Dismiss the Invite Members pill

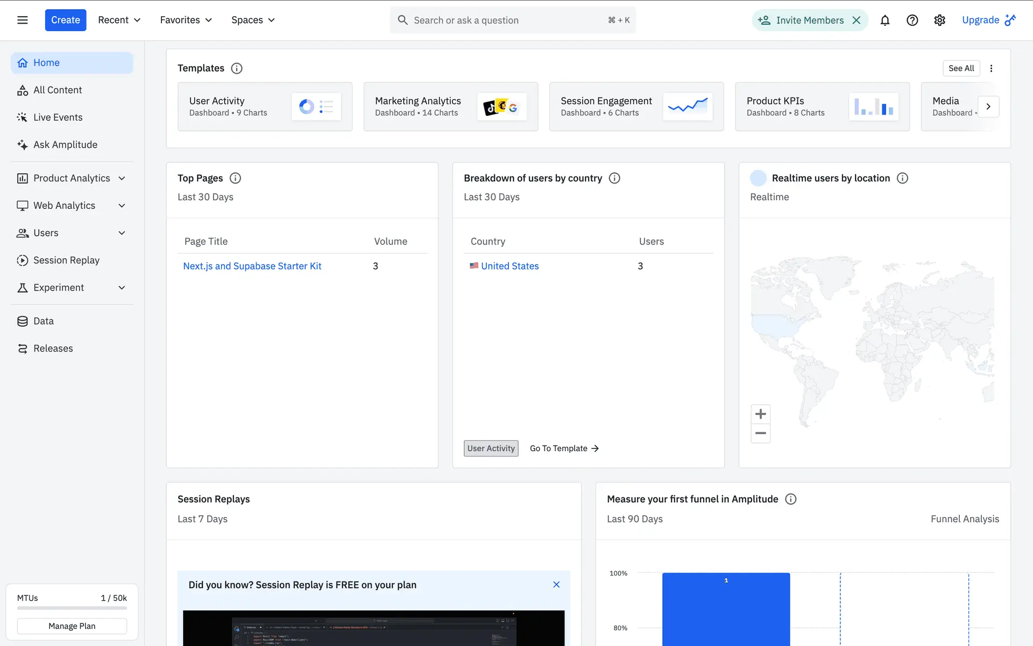point(857,20)
